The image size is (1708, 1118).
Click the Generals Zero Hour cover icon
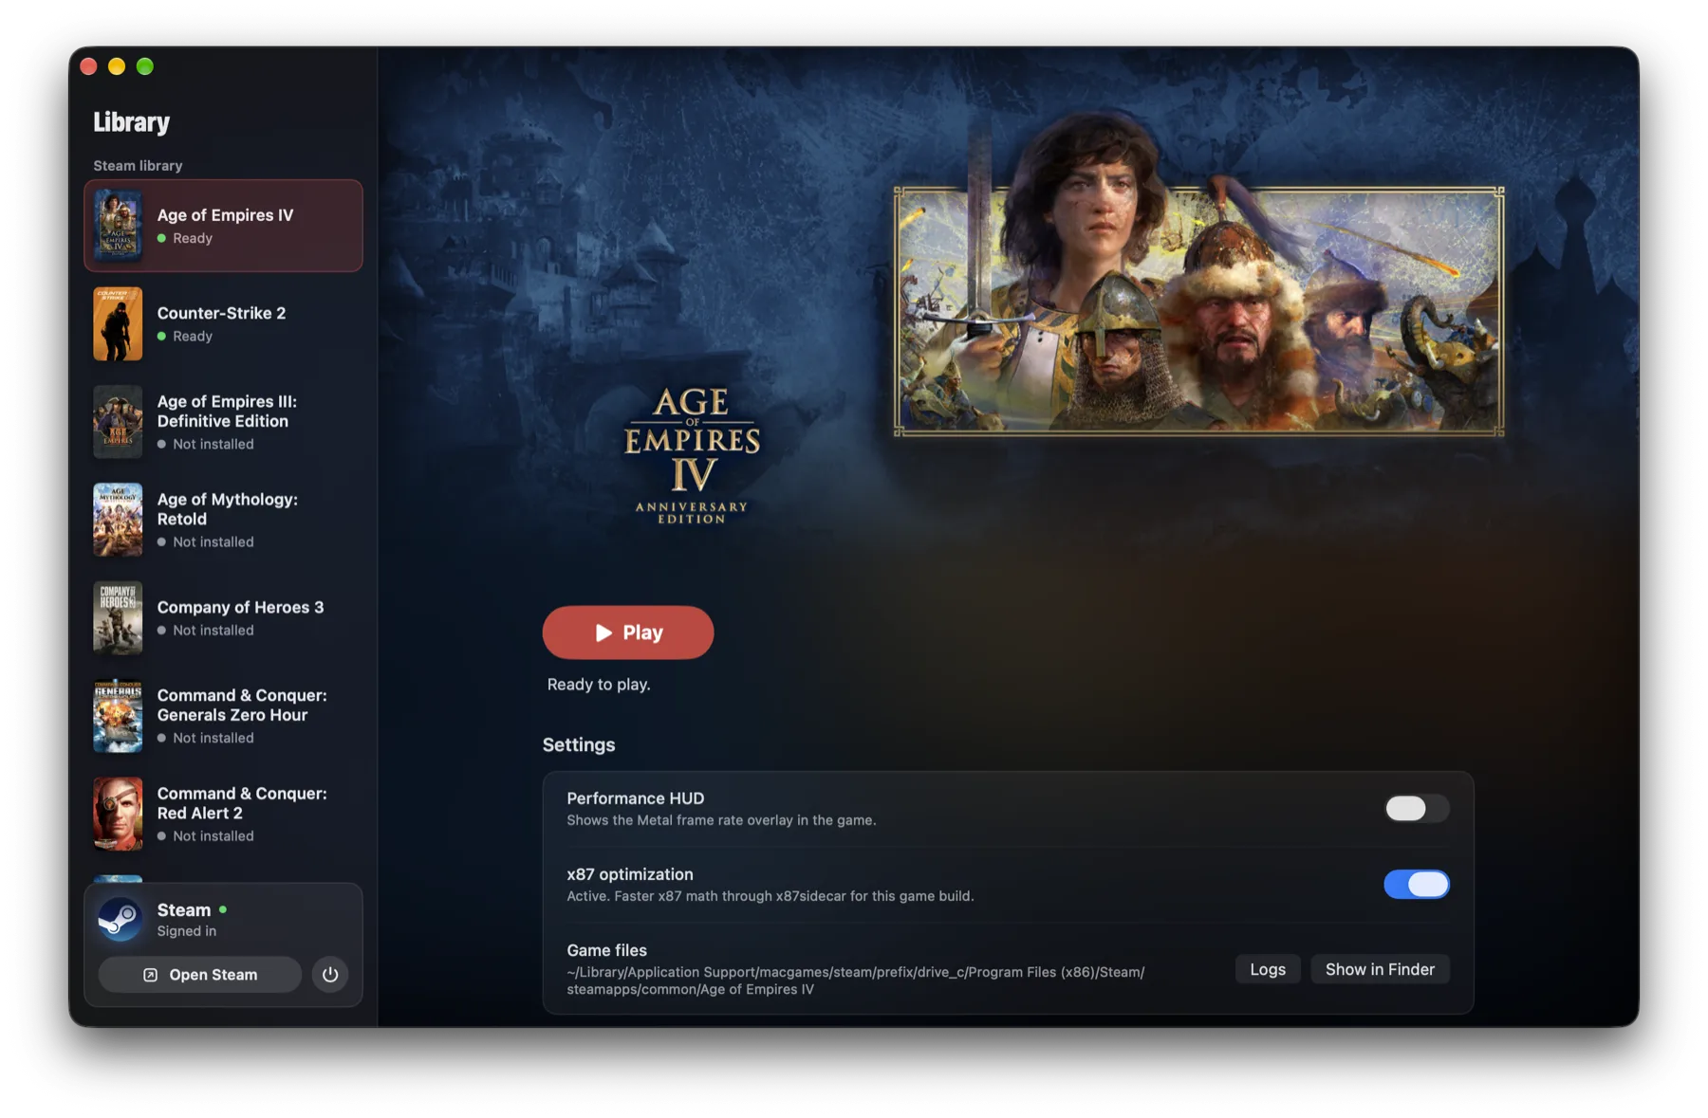pos(118,716)
